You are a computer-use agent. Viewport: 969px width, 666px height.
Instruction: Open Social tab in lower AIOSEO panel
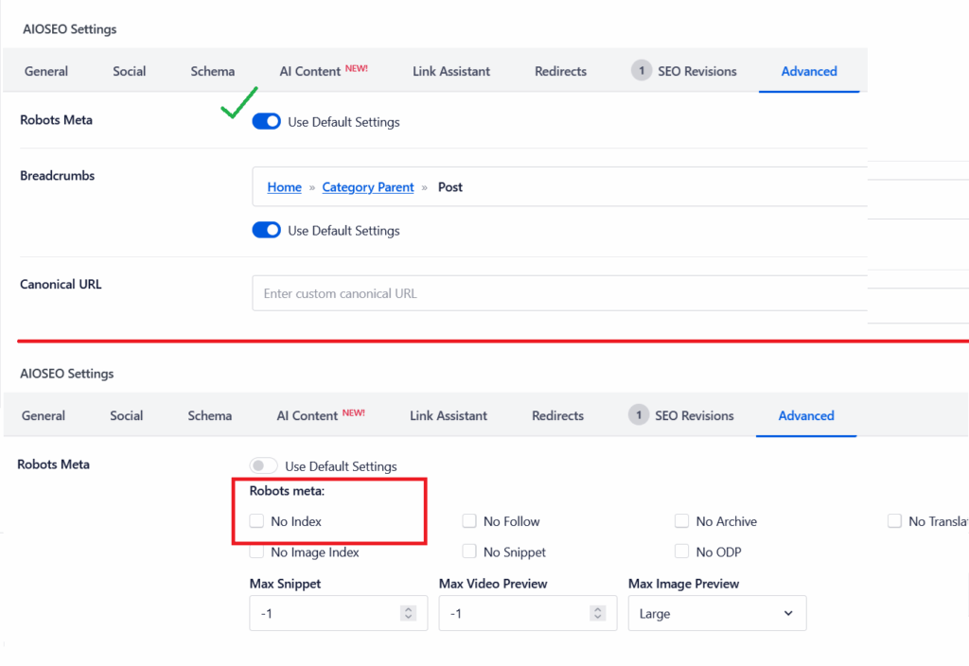click(x=126, y=416)
